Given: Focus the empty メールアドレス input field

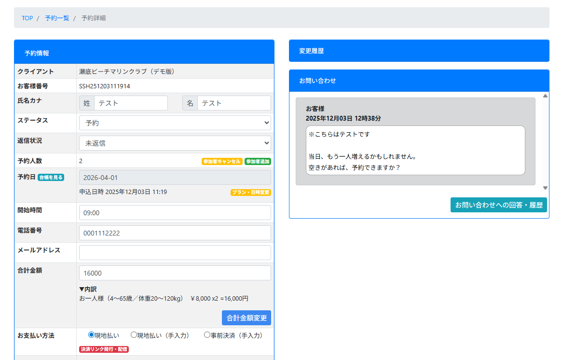Looking at the screenshot, I should [x=175, y=253].
